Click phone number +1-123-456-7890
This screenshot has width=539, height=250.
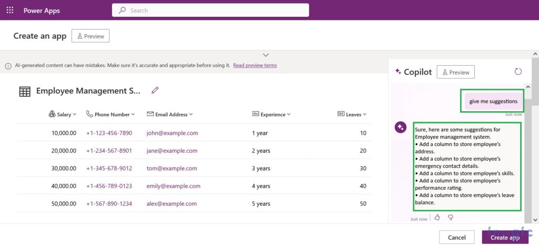109,133
